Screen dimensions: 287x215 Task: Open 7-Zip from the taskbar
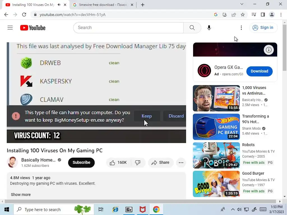(x=129, y=209)
